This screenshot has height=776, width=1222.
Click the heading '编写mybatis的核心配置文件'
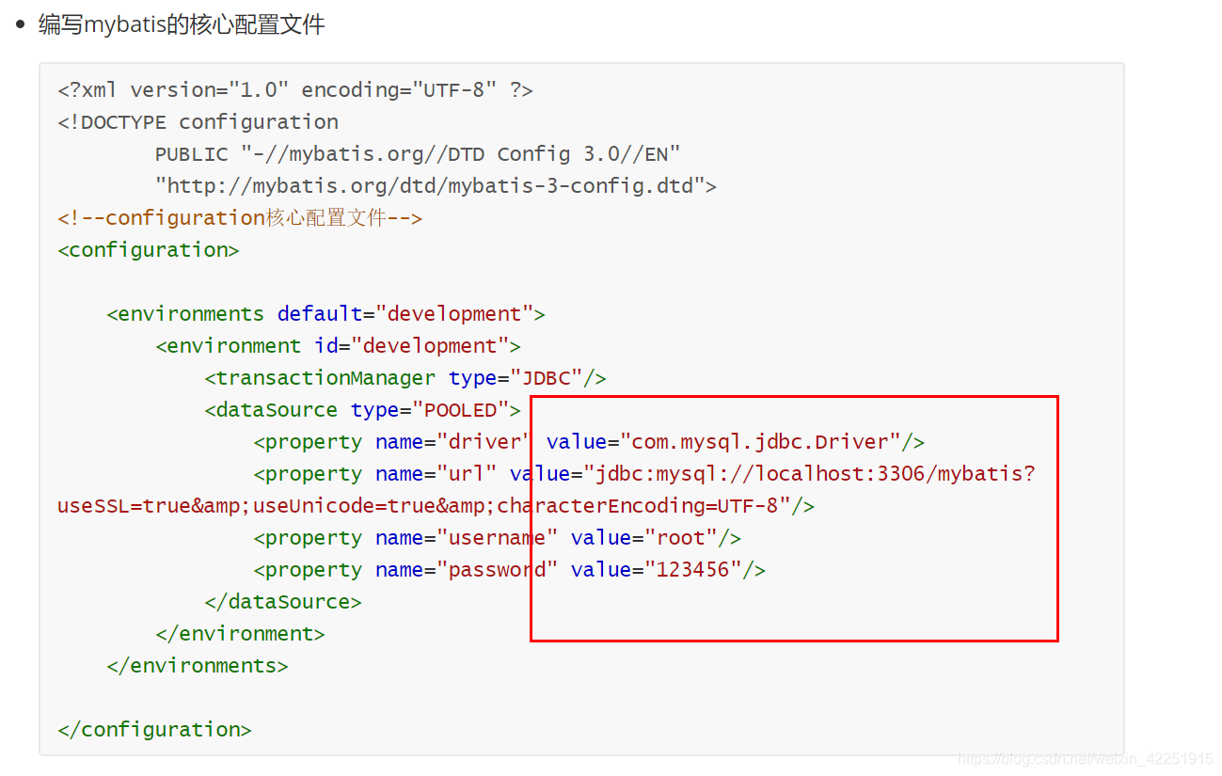[x=182, y=24]
